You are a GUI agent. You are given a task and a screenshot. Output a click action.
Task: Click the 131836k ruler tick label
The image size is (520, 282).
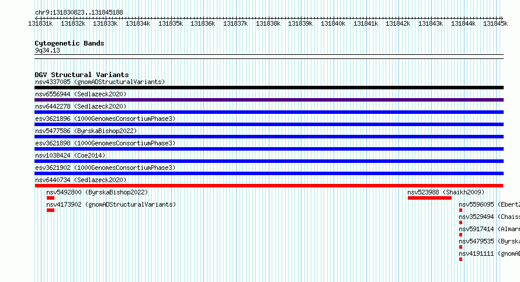coord(203,23)
